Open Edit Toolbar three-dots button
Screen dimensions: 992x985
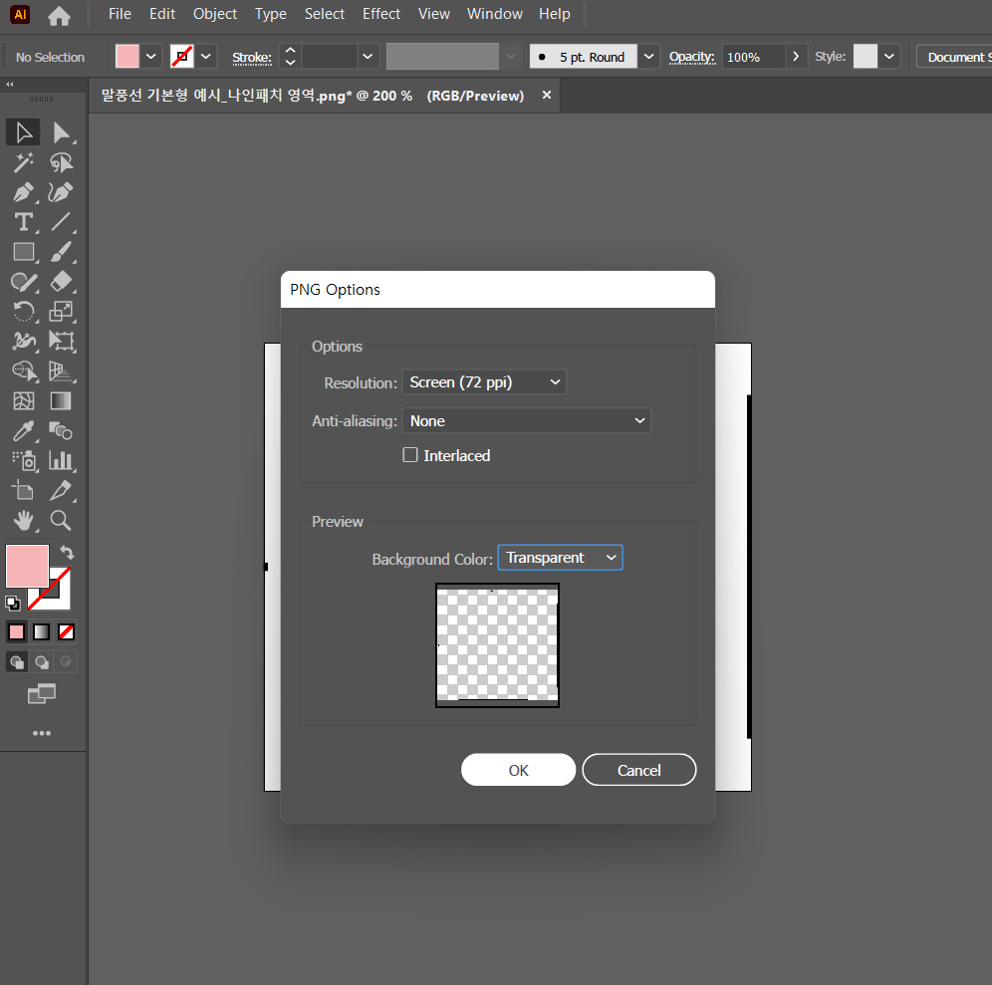pos(42,733)
